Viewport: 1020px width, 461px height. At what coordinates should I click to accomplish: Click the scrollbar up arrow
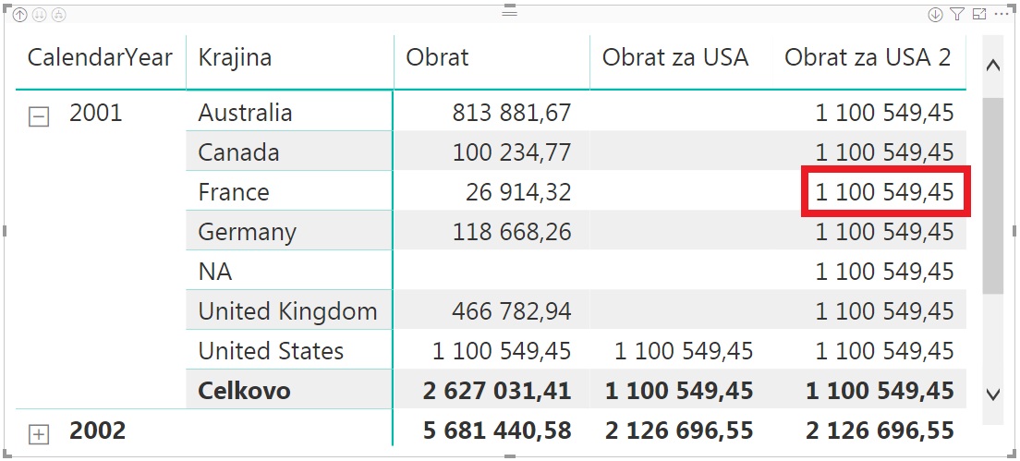(992, 65)
